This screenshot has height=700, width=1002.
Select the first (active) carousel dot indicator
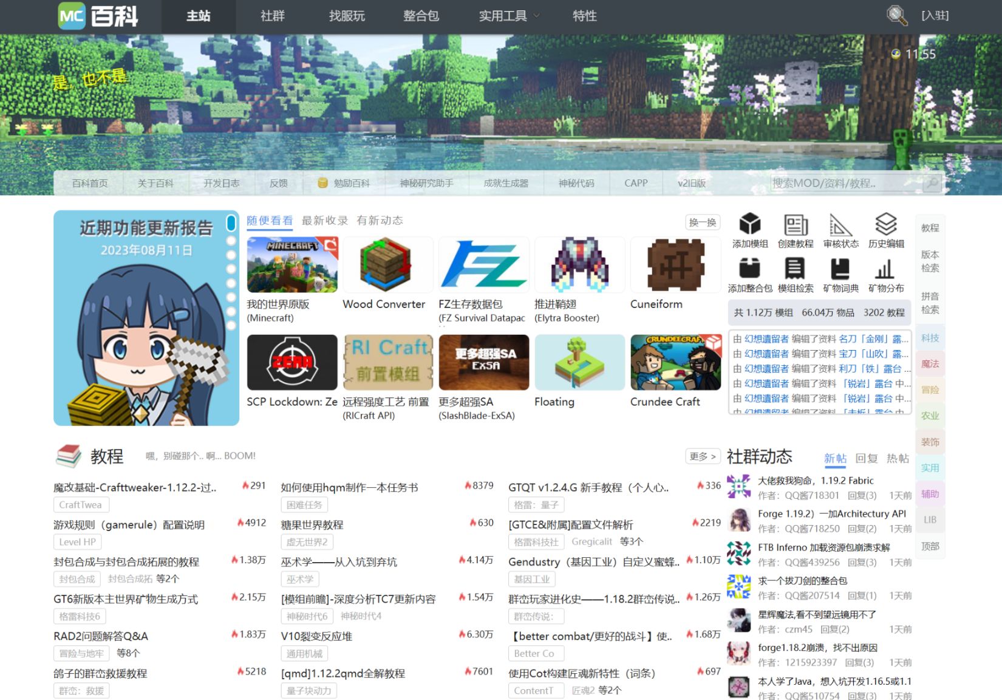point(231,223)
